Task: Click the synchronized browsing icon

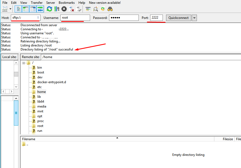Action: (x=103, y=9)
